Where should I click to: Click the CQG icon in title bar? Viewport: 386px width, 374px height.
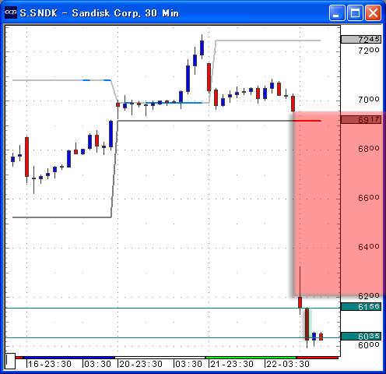(x=11, y=12)
